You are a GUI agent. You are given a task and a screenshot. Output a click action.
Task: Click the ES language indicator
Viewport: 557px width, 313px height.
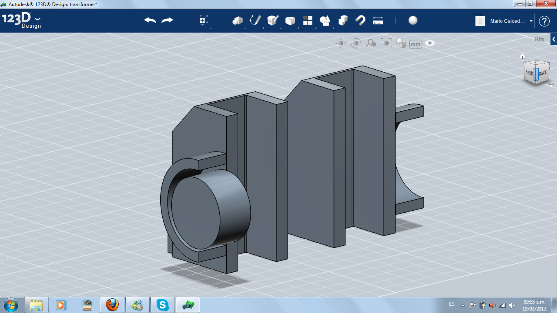452,304
